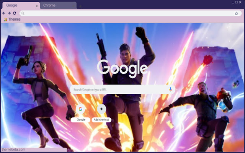Click the Google shortcut label
The height and width of the screenshot is (153, 245).
pyautogui.click(x=81, y=120)
